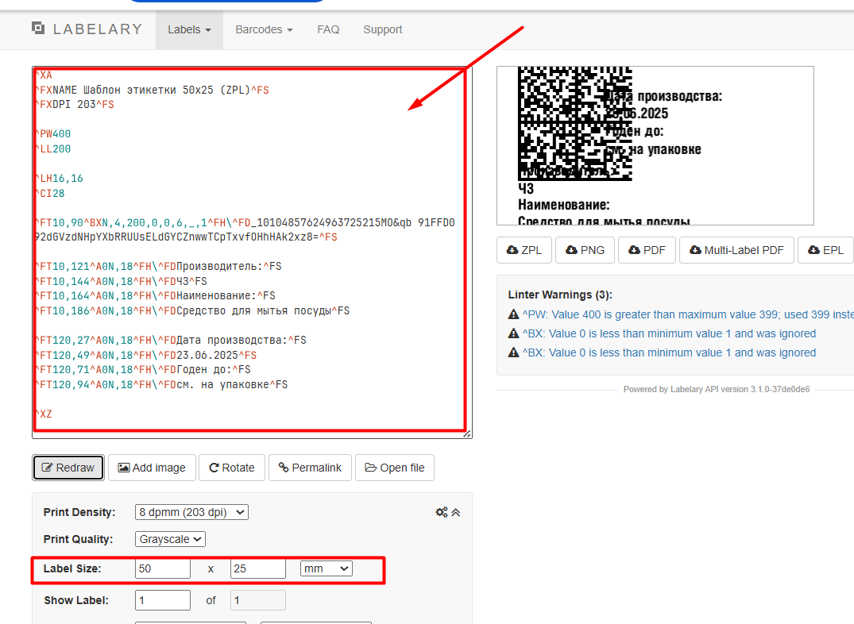
Task: Download the label as EPL
Action: coord(825,250)
